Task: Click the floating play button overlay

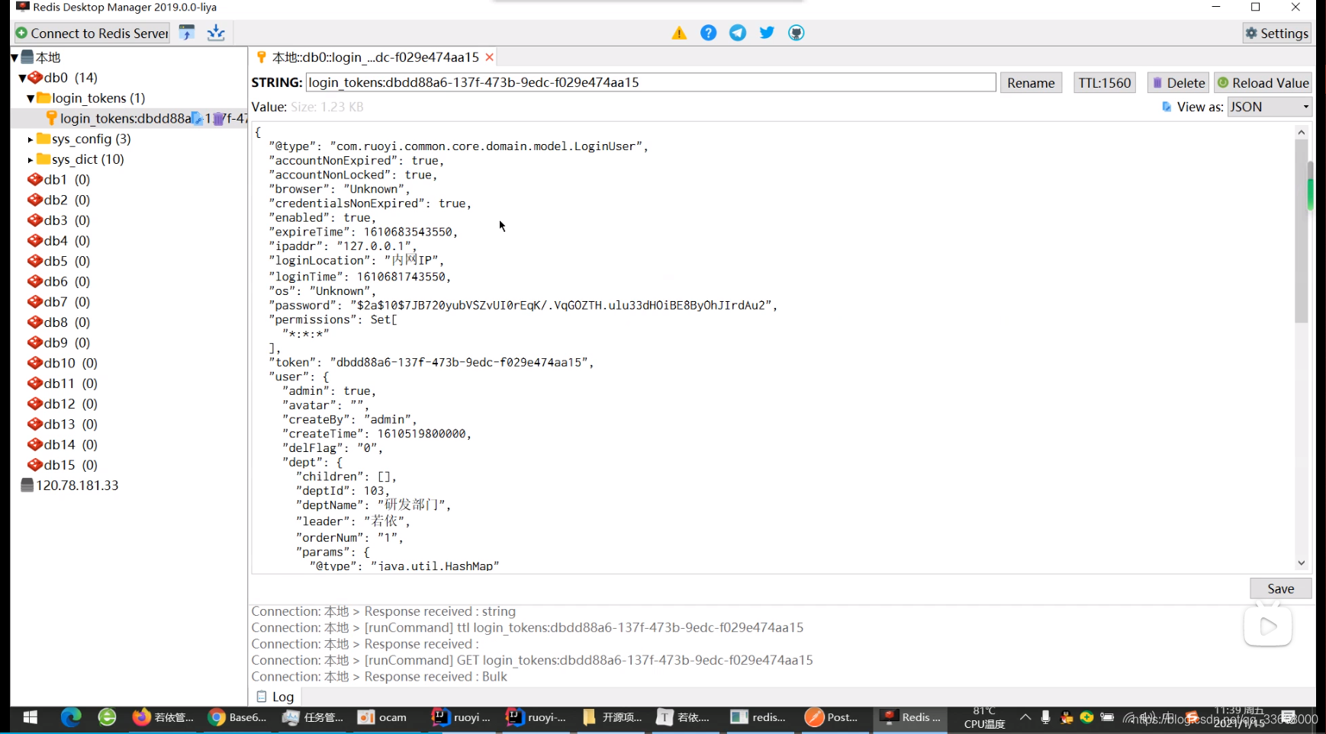Action: (x=1268, y=627)
